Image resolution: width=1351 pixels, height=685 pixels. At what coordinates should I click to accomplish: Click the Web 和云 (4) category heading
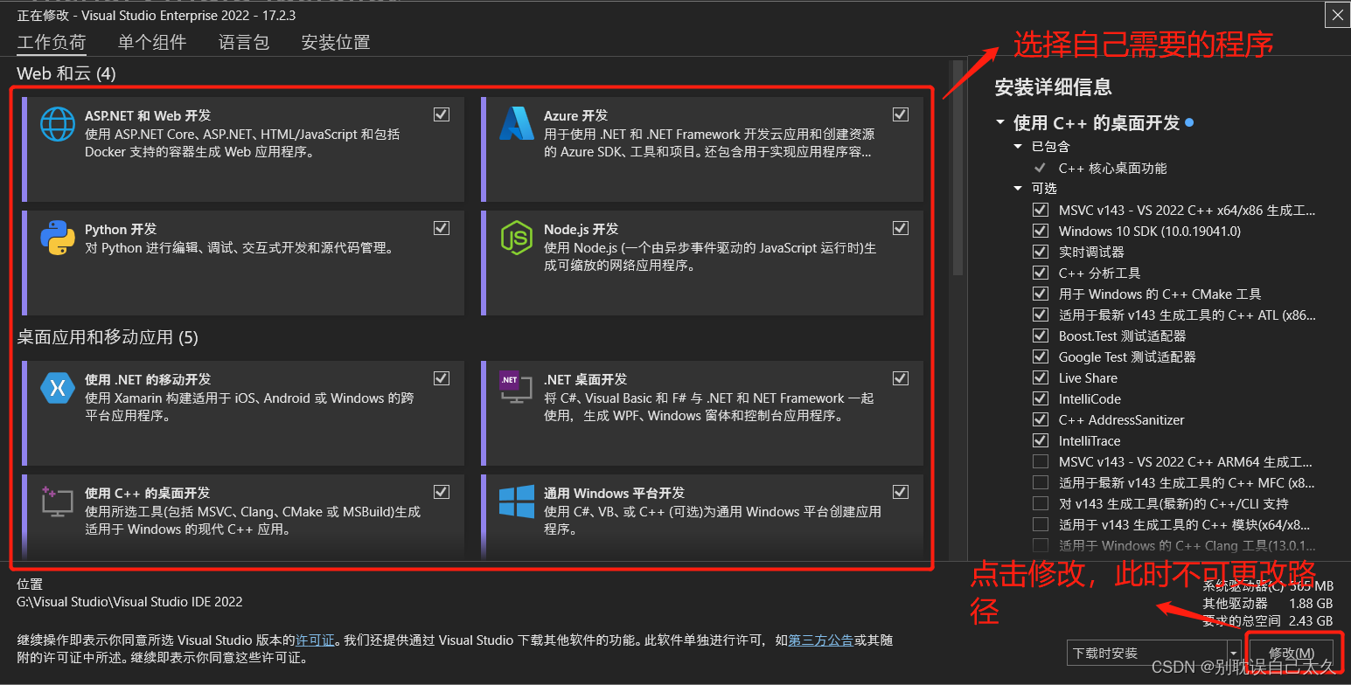click(66, 73)
